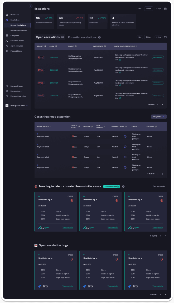
Task: Go to previous page of Open escalations table
Action: 158,104
